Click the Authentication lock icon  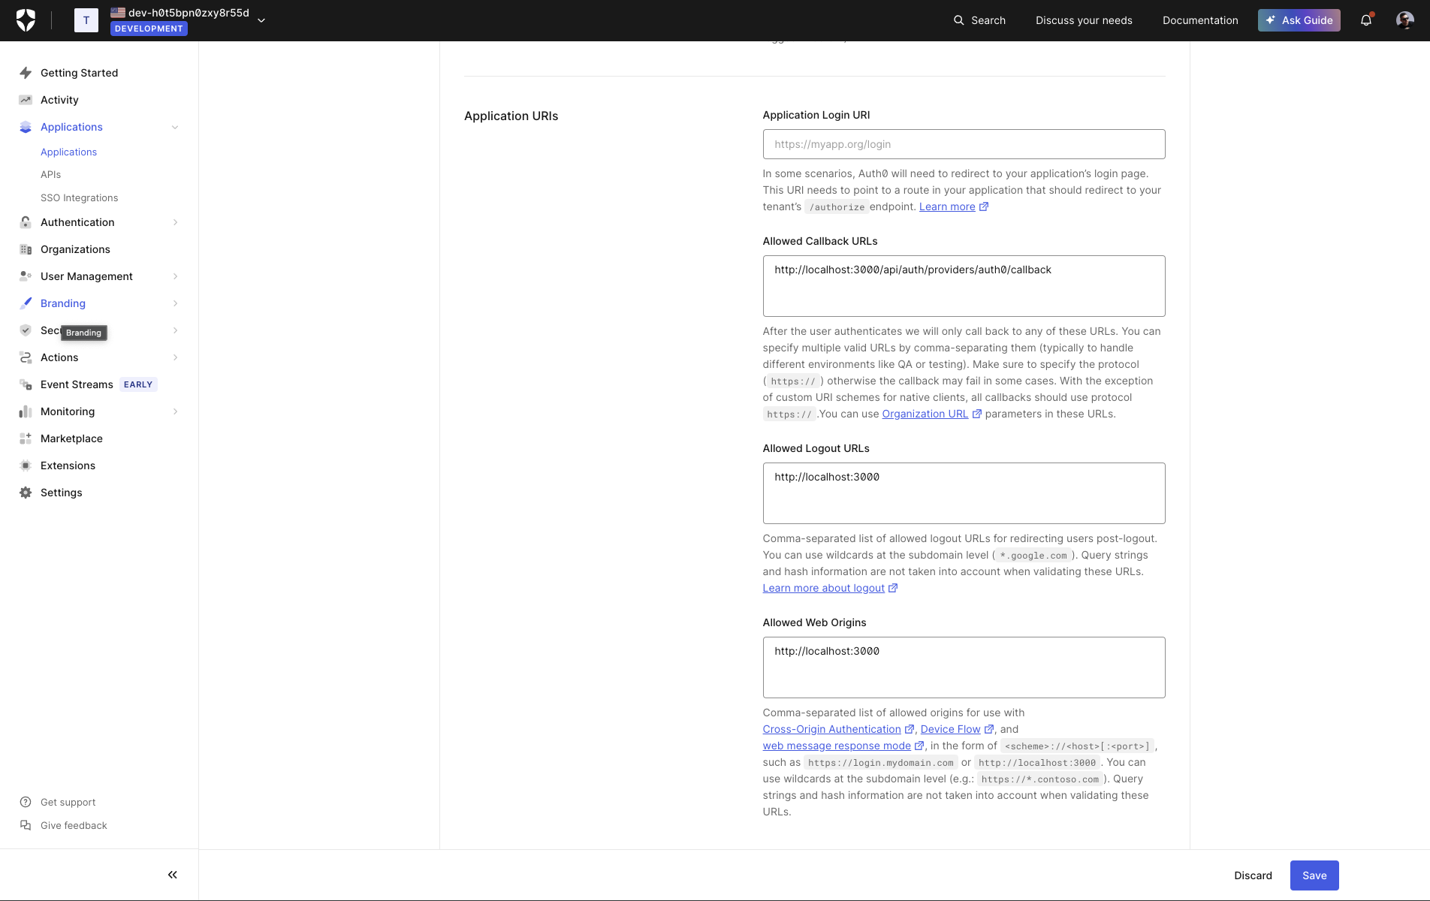pyautogui.click(x=26, y=222)
